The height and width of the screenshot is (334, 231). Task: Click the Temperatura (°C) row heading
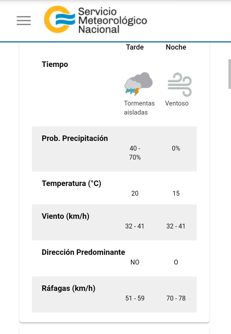tap(71, 183)
